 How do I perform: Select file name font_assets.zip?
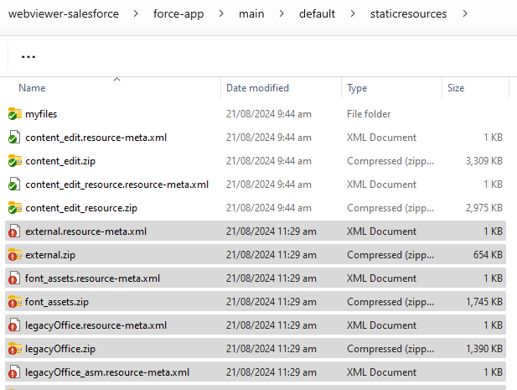57,302
